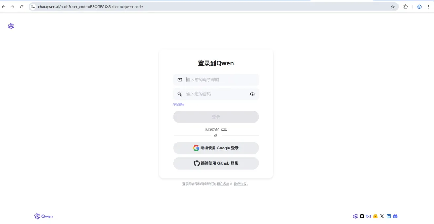The image size is (434, 224).
Task: Bookmark this page with the star icon
Action: (x=393, y=7)
